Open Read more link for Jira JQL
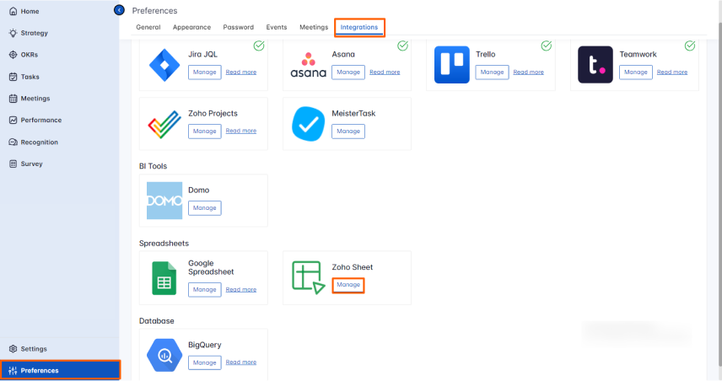The image size is (722, 381). tap(241, 72)
